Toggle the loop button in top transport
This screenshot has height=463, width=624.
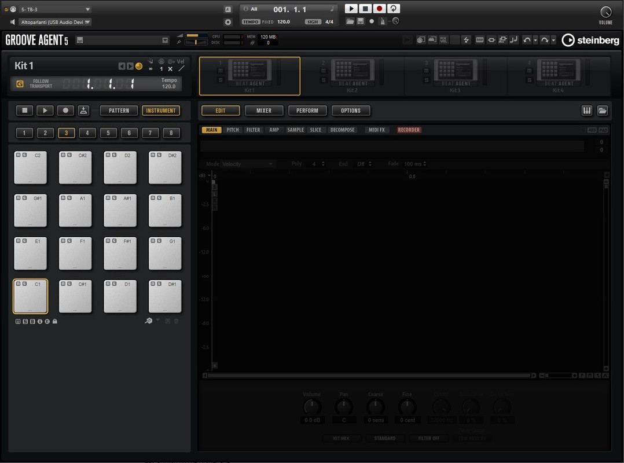click(x=394, y=8)
